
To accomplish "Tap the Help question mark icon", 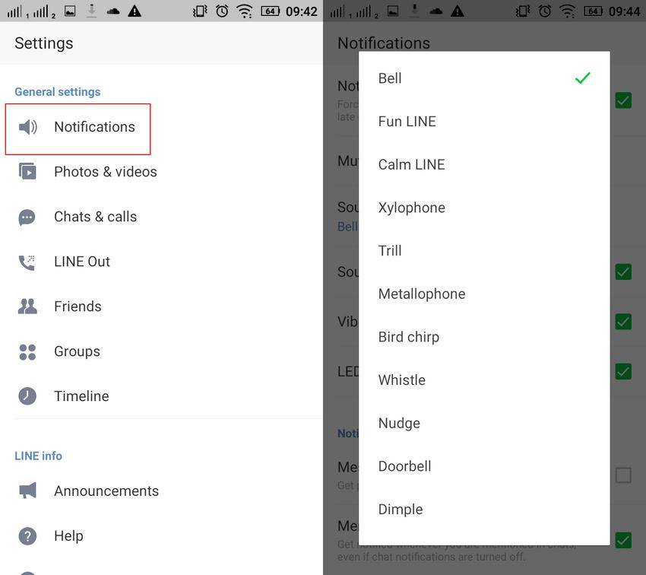I will coord(27,536).
